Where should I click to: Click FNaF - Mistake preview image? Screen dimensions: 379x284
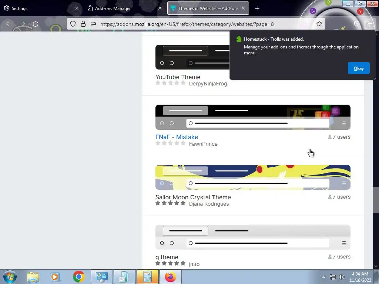pos(253,117)
